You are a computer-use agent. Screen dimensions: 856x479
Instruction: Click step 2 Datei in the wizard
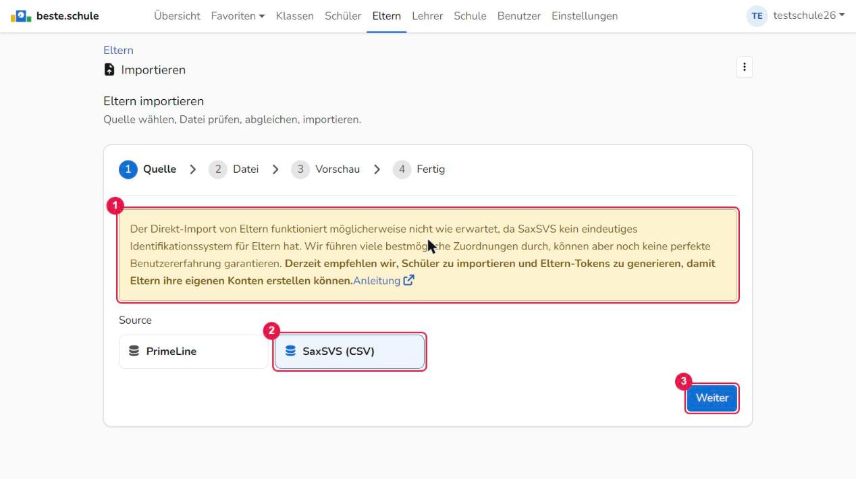234,169
